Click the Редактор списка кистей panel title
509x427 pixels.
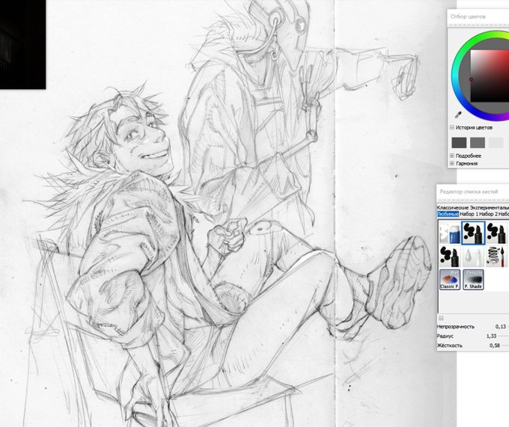coord(469,191)
